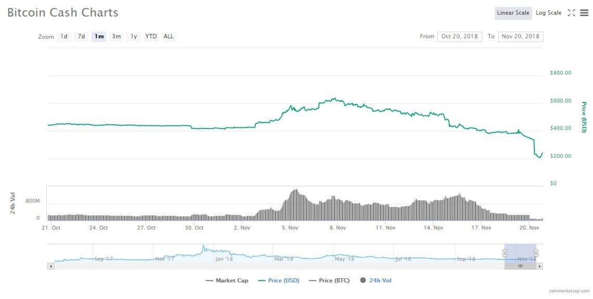This screenshot has width=593, height=299.
Task: Click the $800.00 axis label
Action: click(560, 73)
